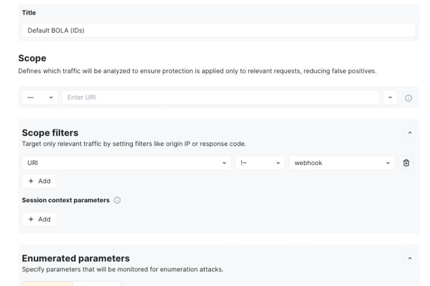Collapse the Scope filters section
Screen dimensions: 430x286
pyautogui.click(x=411, y=133)
